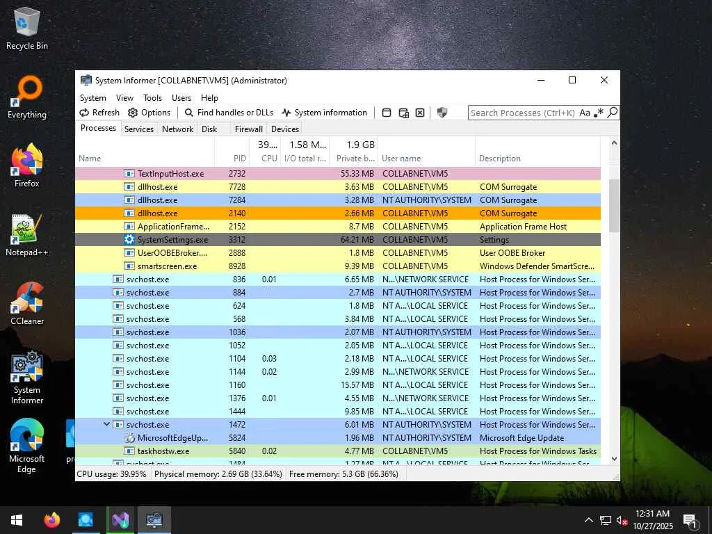Focus the Search Processes input field
The height and width of the screenshot is (534, 712).
(522, 113)
